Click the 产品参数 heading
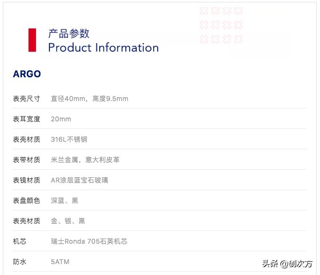 69,34
